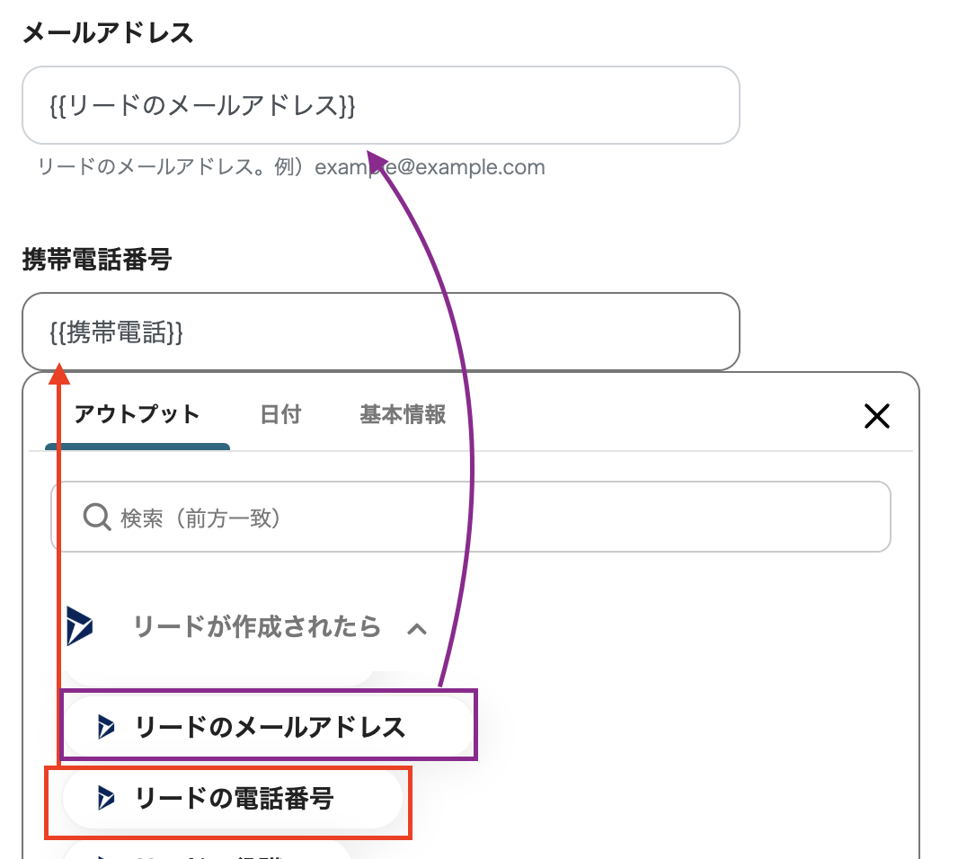Select the 基本情報 tab

[403, 415]
